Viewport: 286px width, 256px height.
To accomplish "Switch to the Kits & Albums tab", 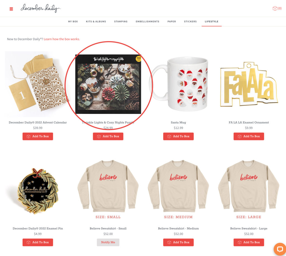I will point(96,21).
